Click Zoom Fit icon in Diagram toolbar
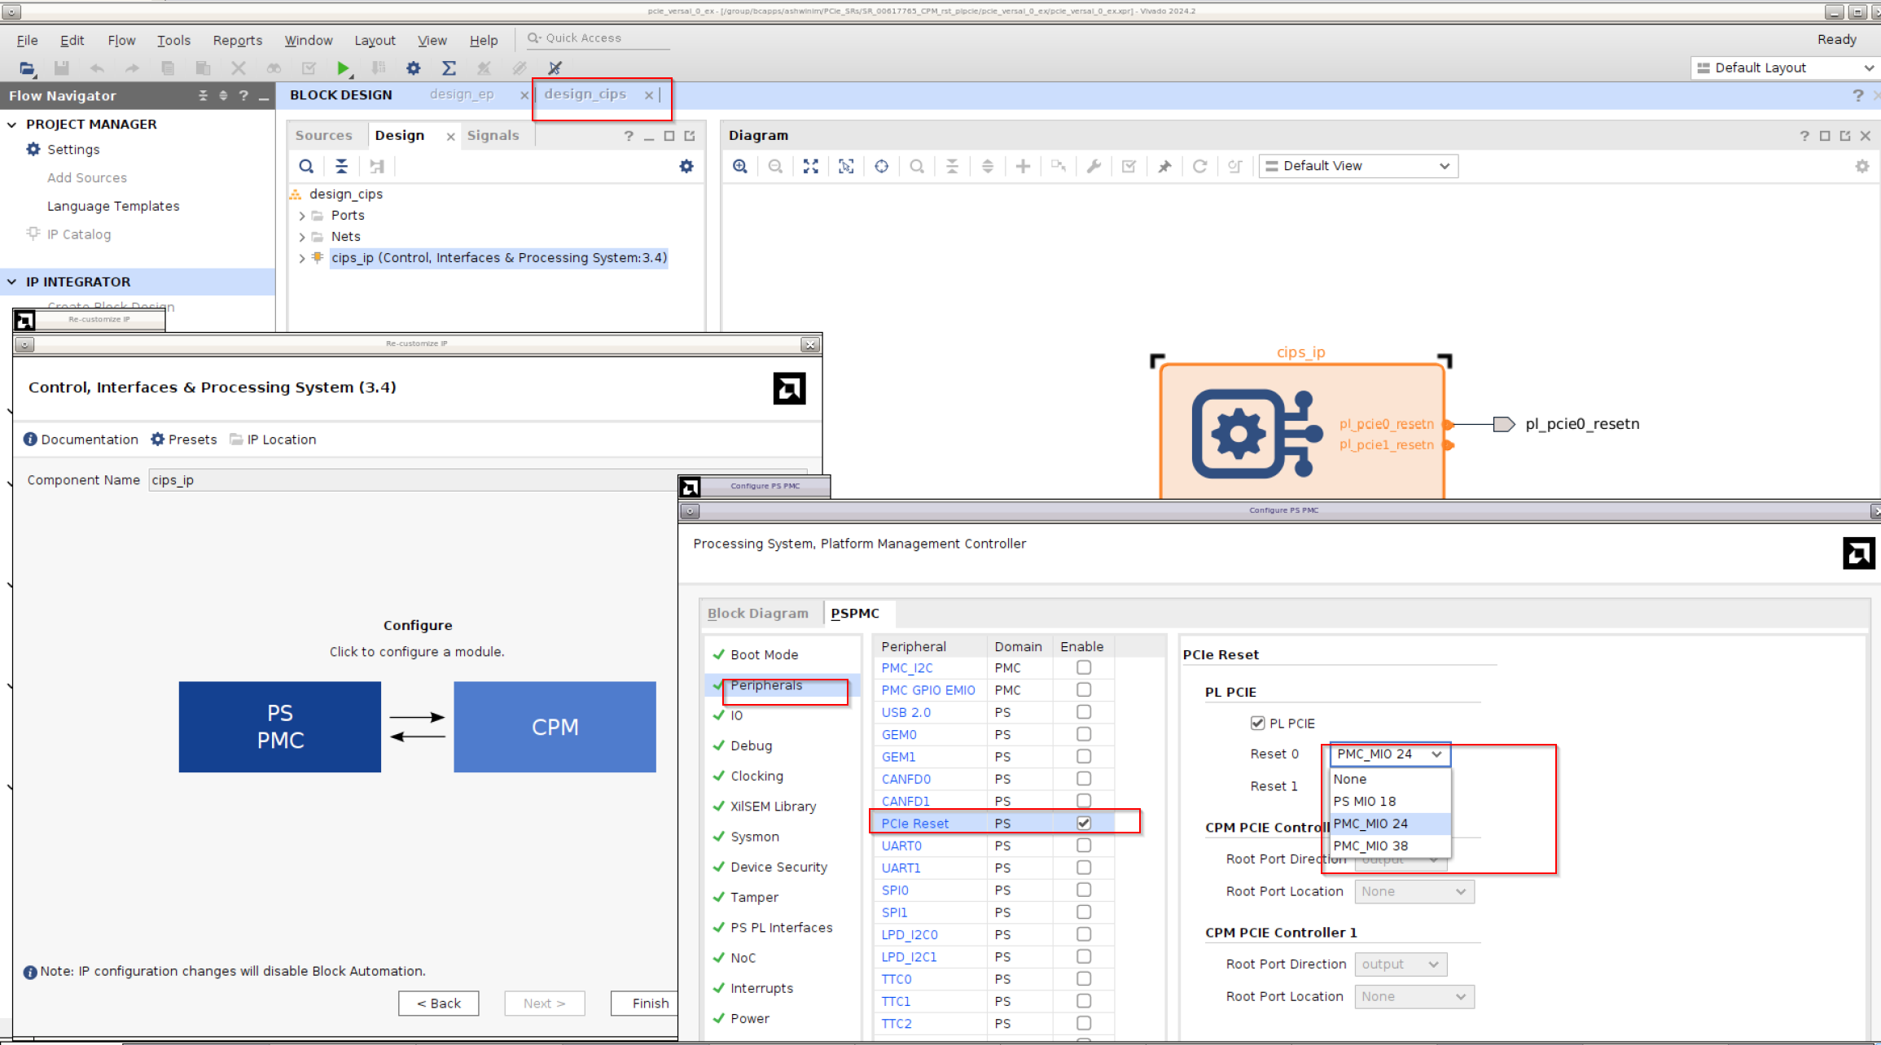The height and width of the screenshot is (1045, 1881). coord(811,166)
